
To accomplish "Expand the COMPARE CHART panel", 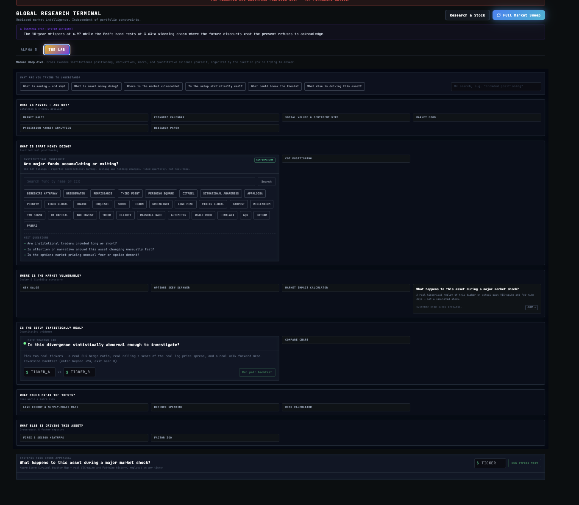I will click(x=346, y=340).
